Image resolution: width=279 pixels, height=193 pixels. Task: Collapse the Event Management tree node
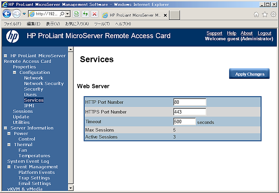(9, 167)
